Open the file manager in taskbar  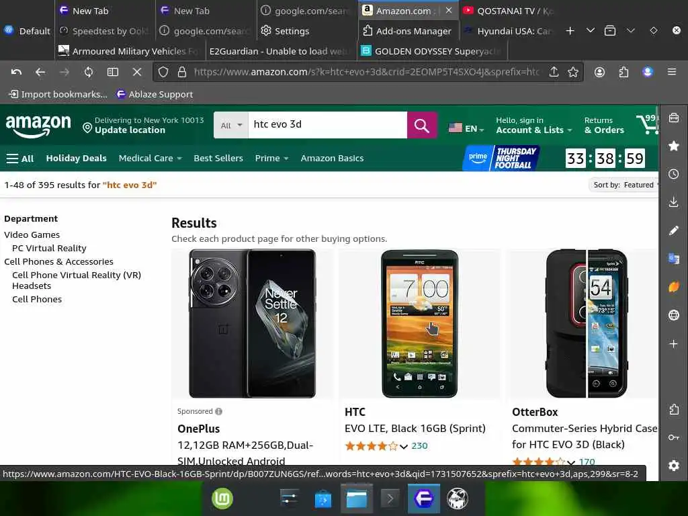356,499
